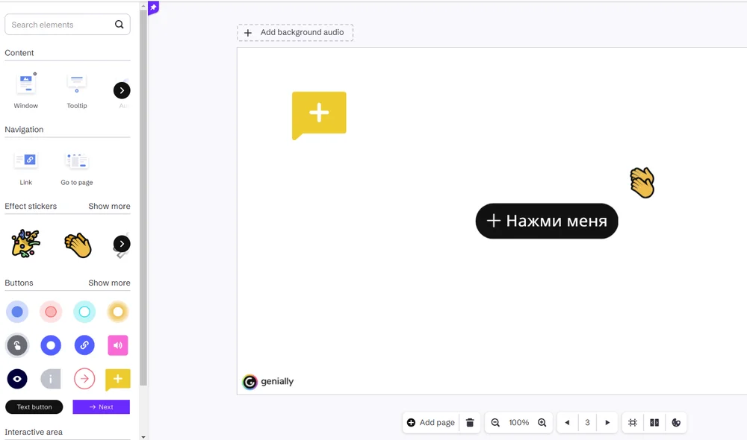The image size is (747, 440).
Task: Add the purple link chain button
Action: tap(84, 345)
